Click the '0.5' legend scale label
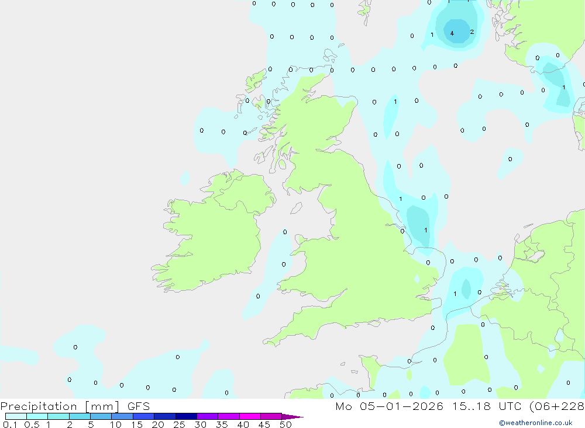 pyautogui.click(x=32, y=424)
